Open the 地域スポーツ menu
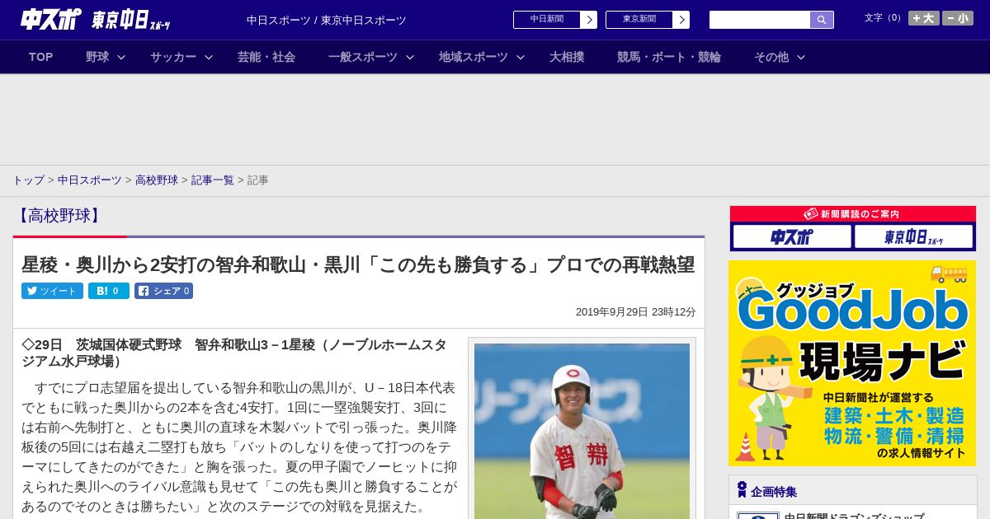The height and width of the screenshot is (519, 990). click(x=474, y=57)
